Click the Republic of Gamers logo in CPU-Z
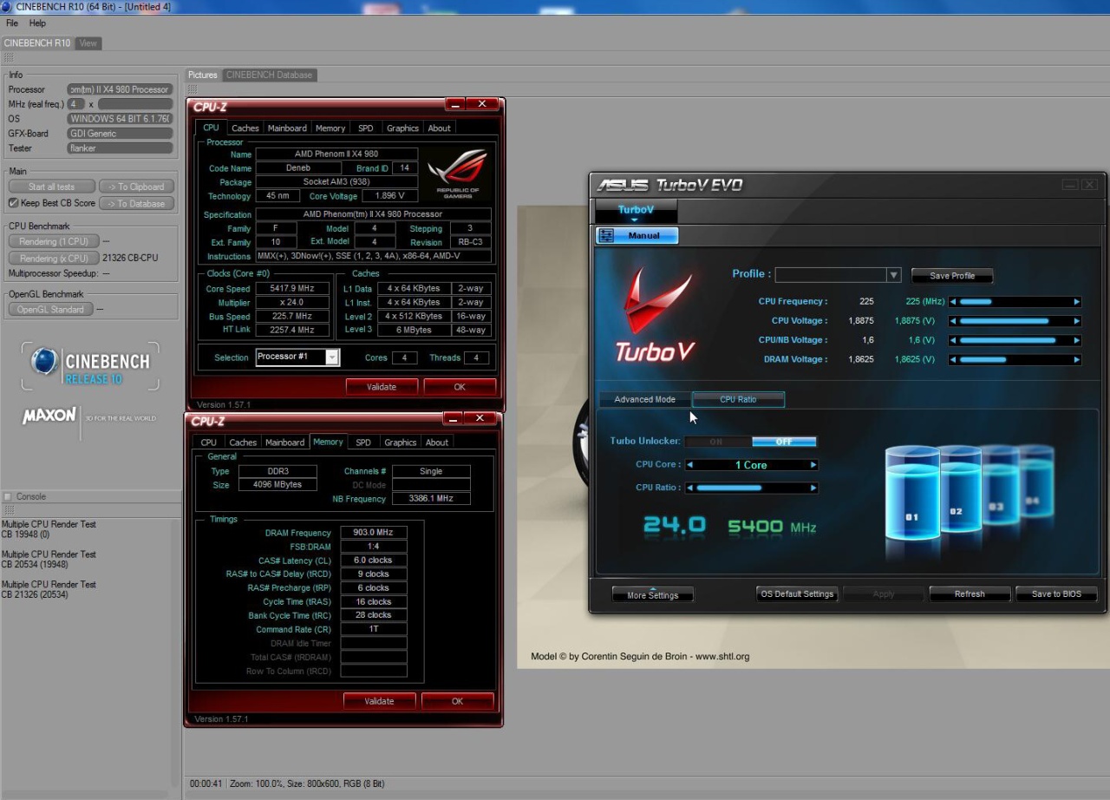 click(x=459, y=173)
